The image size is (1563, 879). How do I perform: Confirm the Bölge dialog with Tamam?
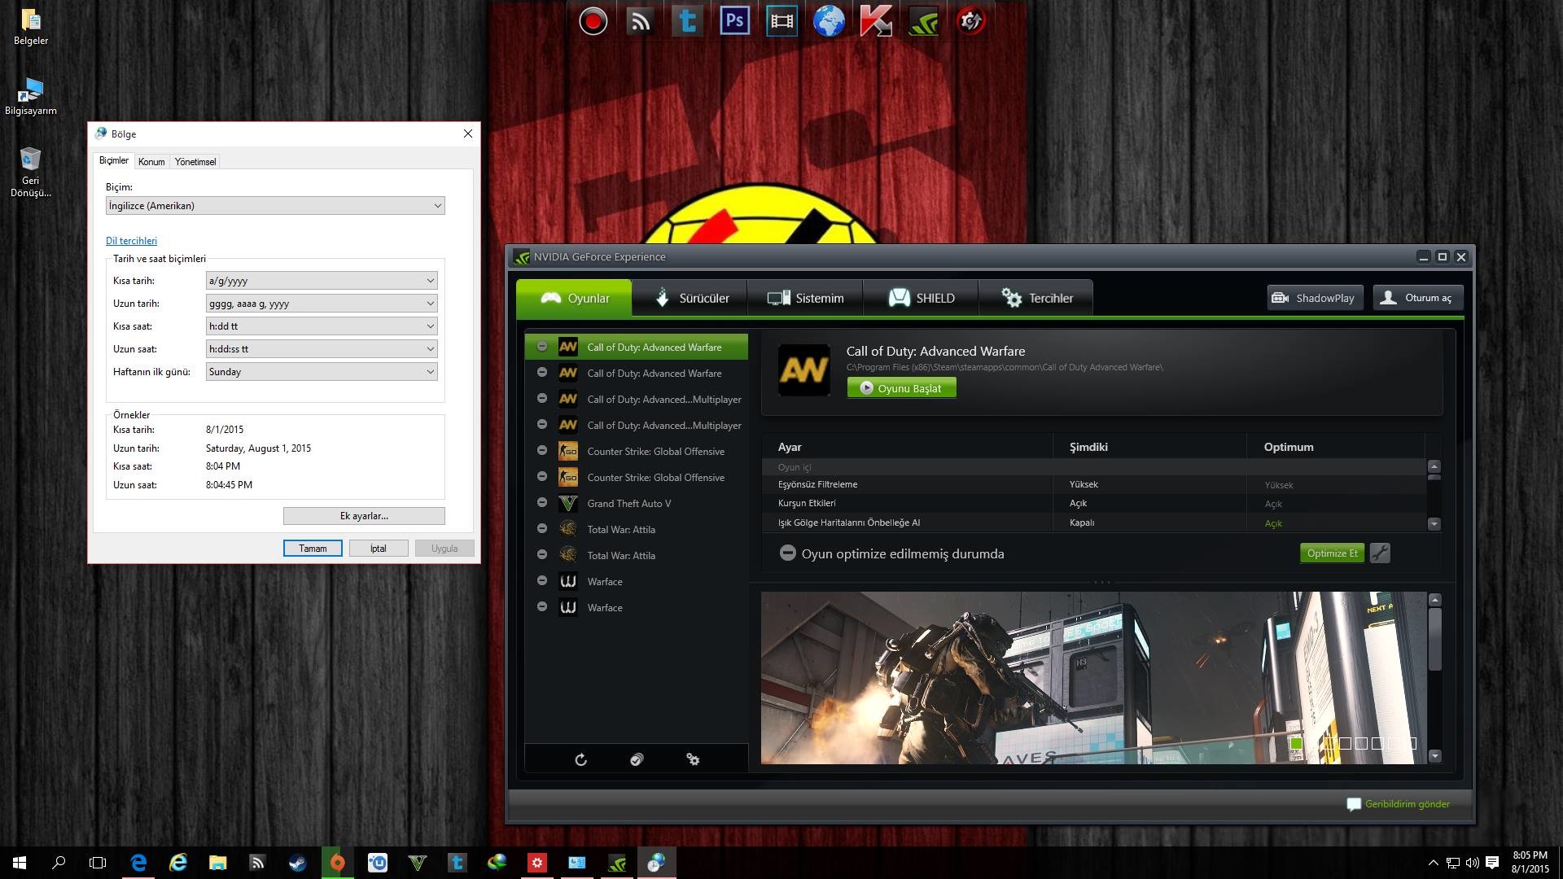(313, 549)
